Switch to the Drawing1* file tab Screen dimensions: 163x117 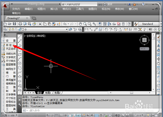[x=14, y=18]
